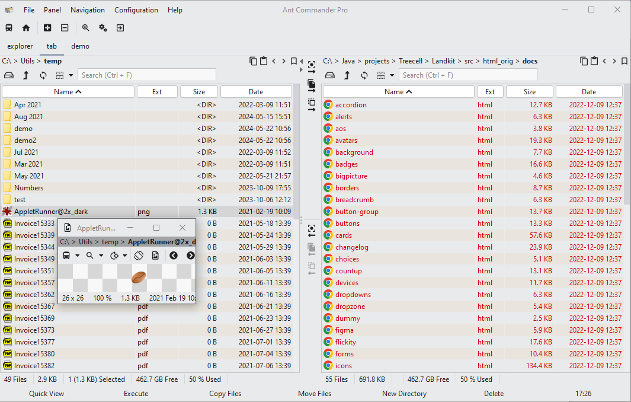Click the sync-focus-to-right icon in the middle bar

tap(312, 67)
